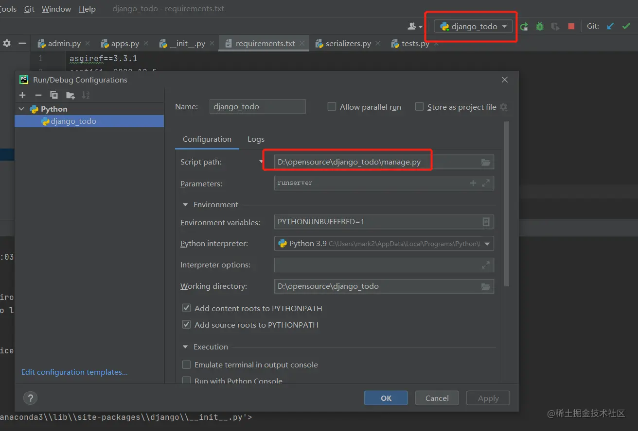Open the Python interpreter dropdown
This screenshot has width=638, height=431.
pos(487,244)
